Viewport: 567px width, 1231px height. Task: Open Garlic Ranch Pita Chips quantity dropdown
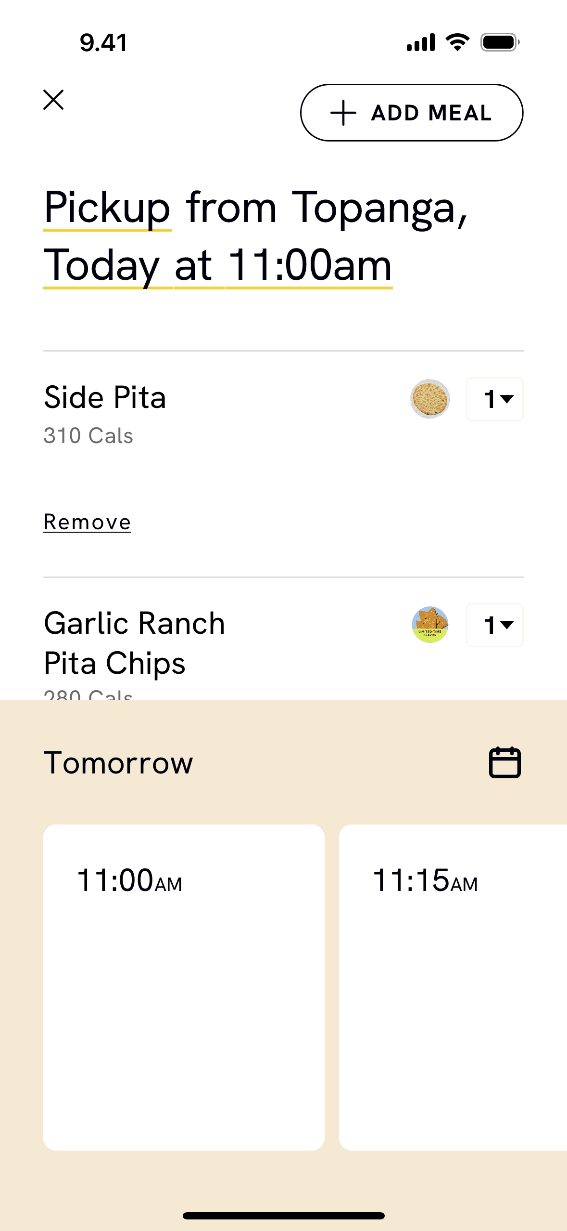[x=495, y=625]
